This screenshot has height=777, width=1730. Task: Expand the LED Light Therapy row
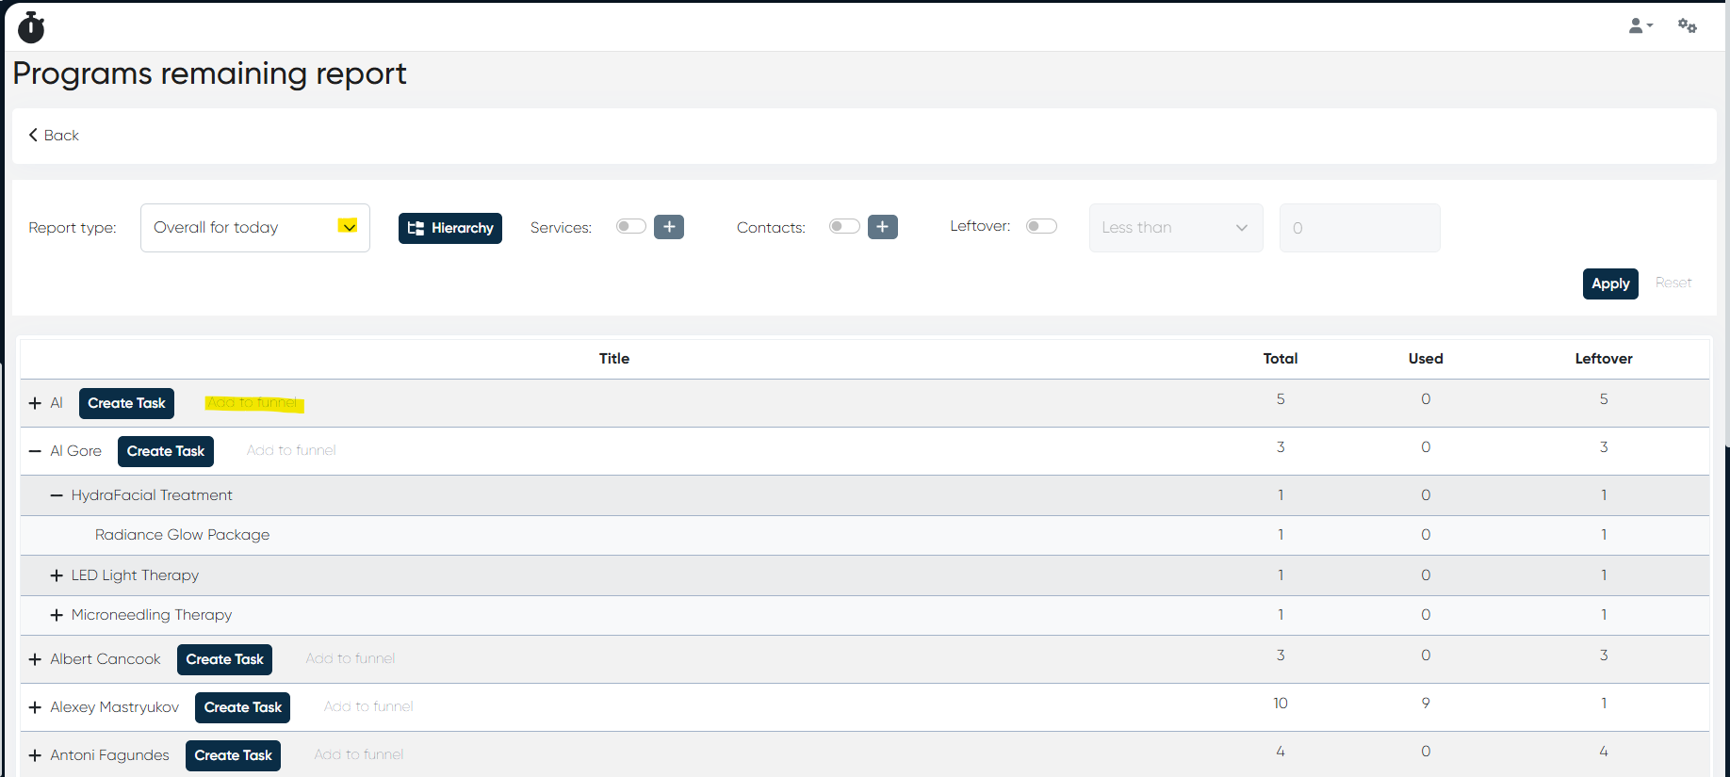click(57, 575)
